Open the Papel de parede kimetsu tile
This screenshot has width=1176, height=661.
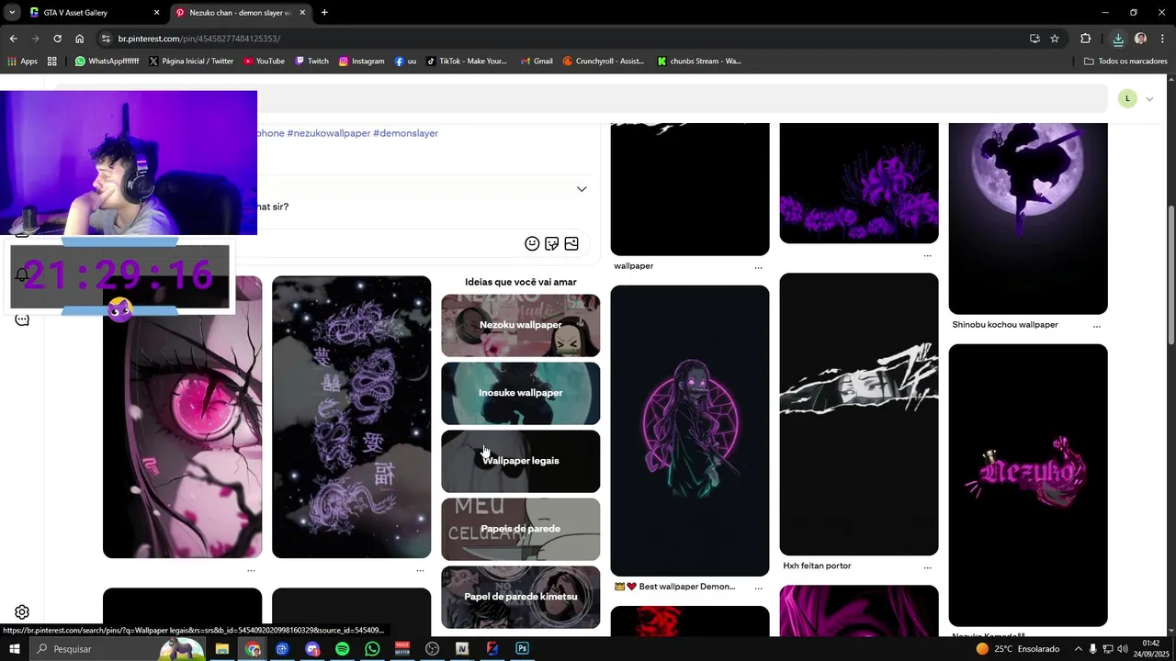tap(520, 597)
